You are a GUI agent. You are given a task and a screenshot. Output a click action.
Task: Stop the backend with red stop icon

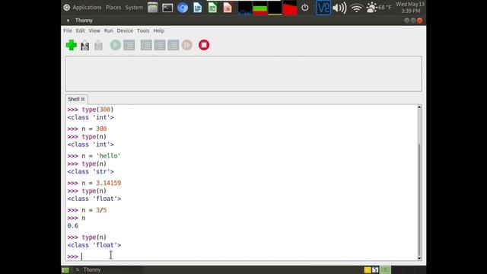pos(204,45)
